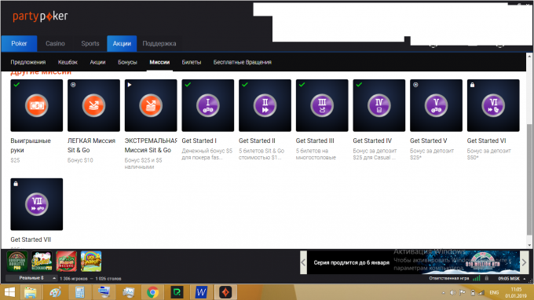Image resolution: width=534 pixels, height=300 pixels.
Task: Open the Get Started II mission tile
Action: 265,105
